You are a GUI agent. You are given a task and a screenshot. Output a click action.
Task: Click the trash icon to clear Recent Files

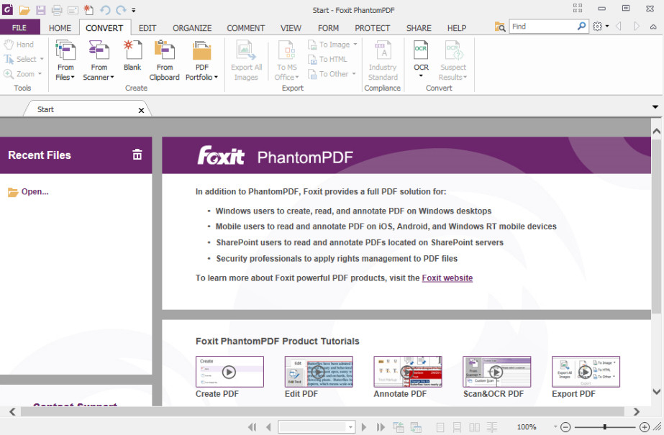pyautogui.click(x=137, y=155)
